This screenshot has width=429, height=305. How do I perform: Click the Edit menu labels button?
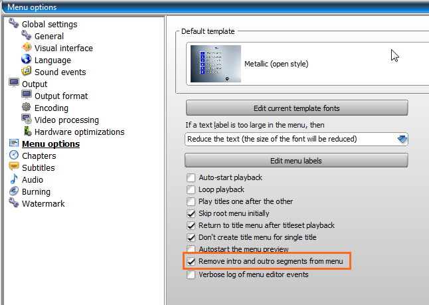coord(296,160)
